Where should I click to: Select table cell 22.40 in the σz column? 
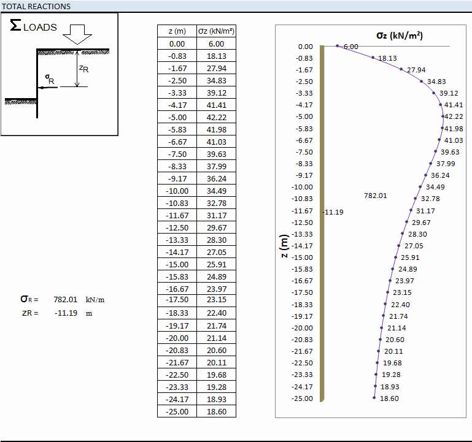216,313
